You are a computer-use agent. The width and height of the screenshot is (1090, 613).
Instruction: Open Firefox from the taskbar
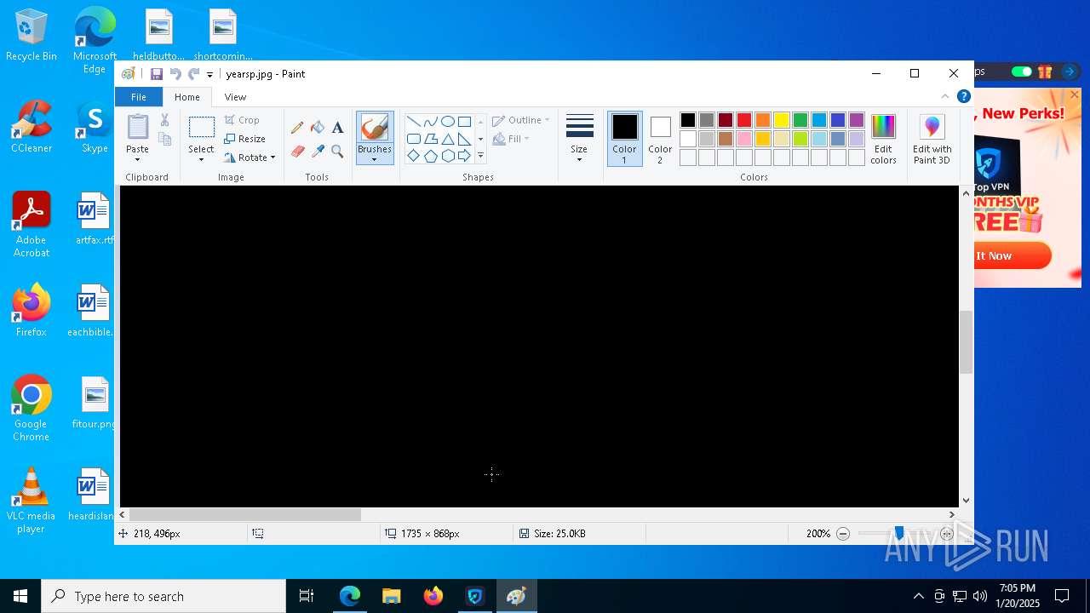433,596
